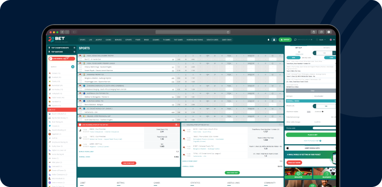Click Safari's tab overview icon
This screenshot has height=187, width=382.
321,32
